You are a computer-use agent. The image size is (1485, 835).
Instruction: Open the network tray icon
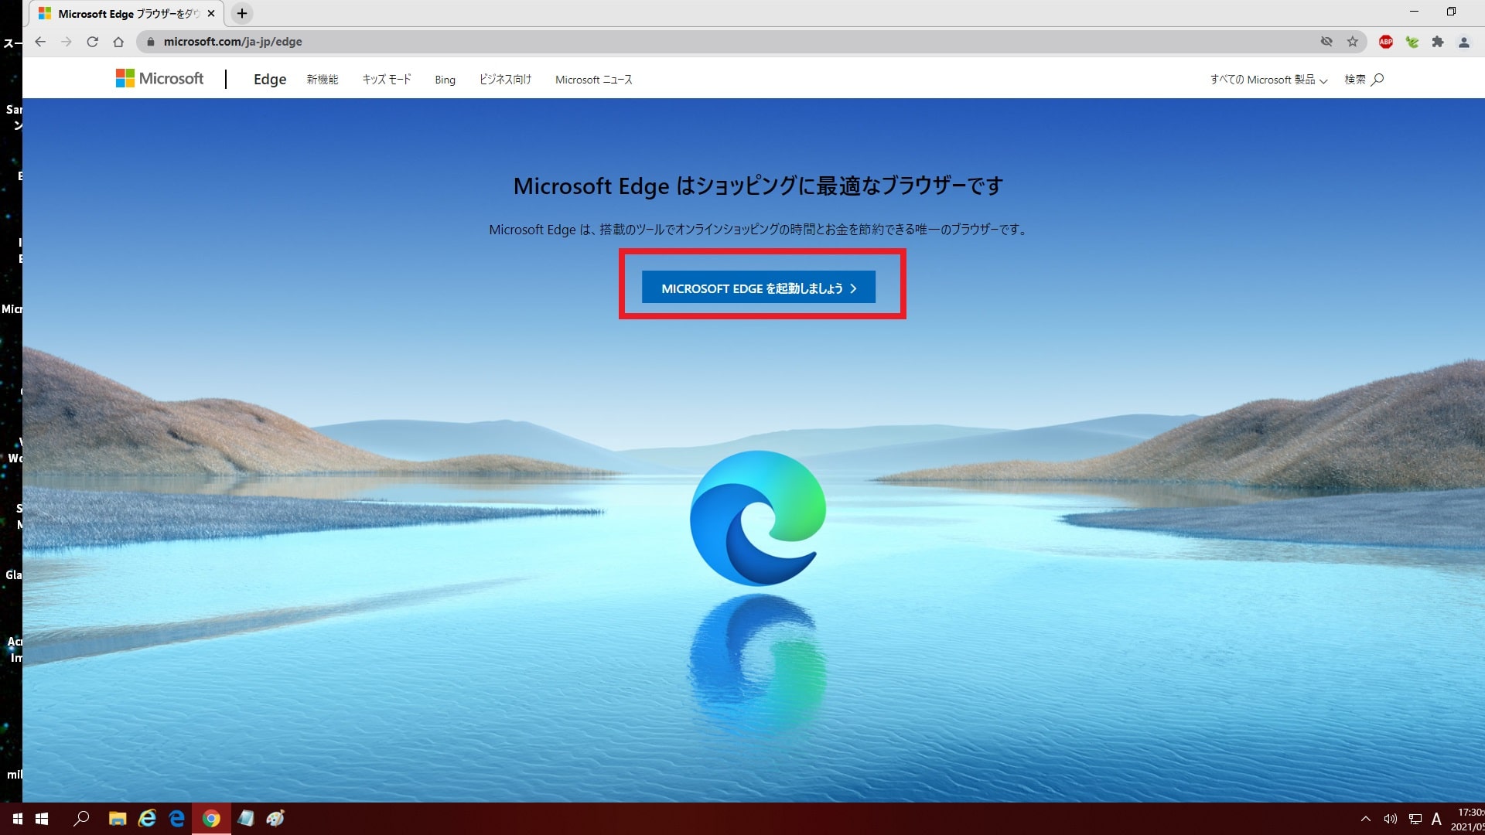(x=1415, y=819)
